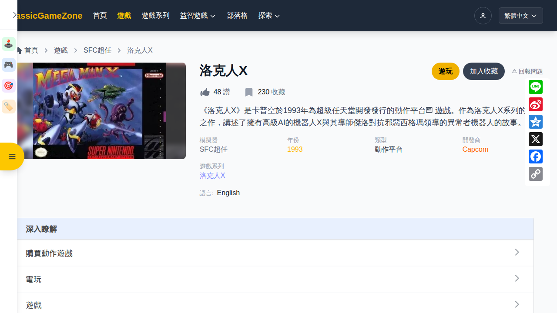
Task: Click the yellow 遊玩 button
Action: pos(446,71)
